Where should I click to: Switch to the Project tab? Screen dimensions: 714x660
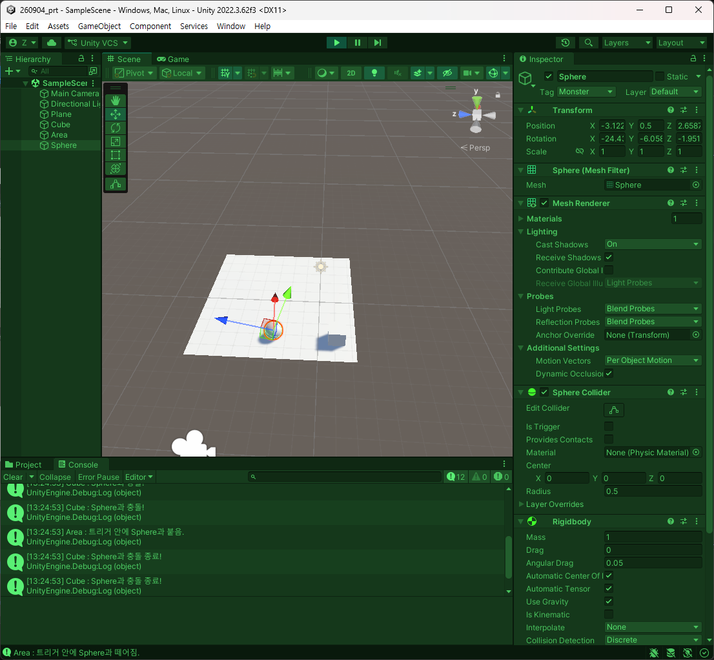coord(23,464)
